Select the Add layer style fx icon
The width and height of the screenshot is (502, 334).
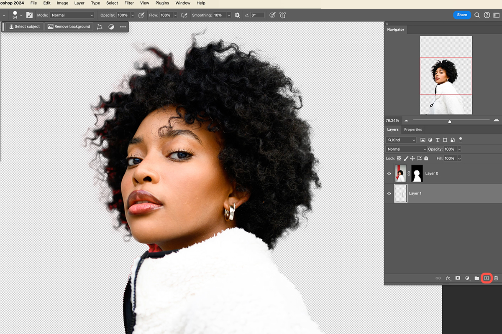coord(448,278)
